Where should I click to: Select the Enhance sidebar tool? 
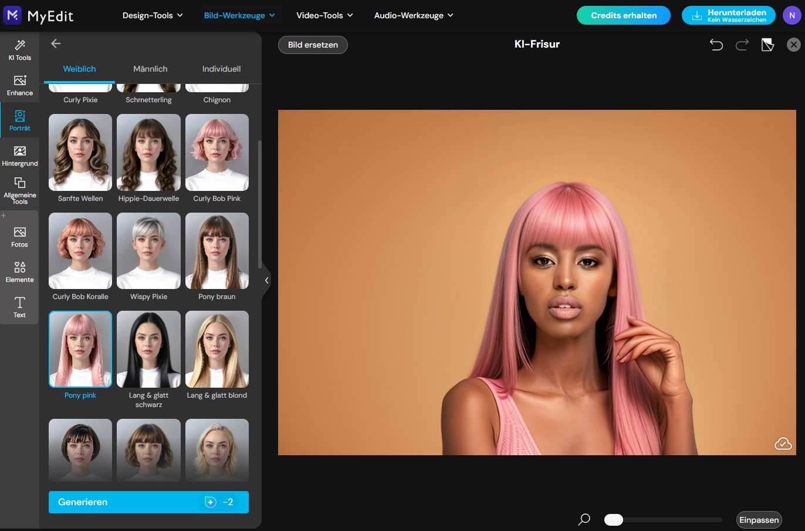click(19, 85)
